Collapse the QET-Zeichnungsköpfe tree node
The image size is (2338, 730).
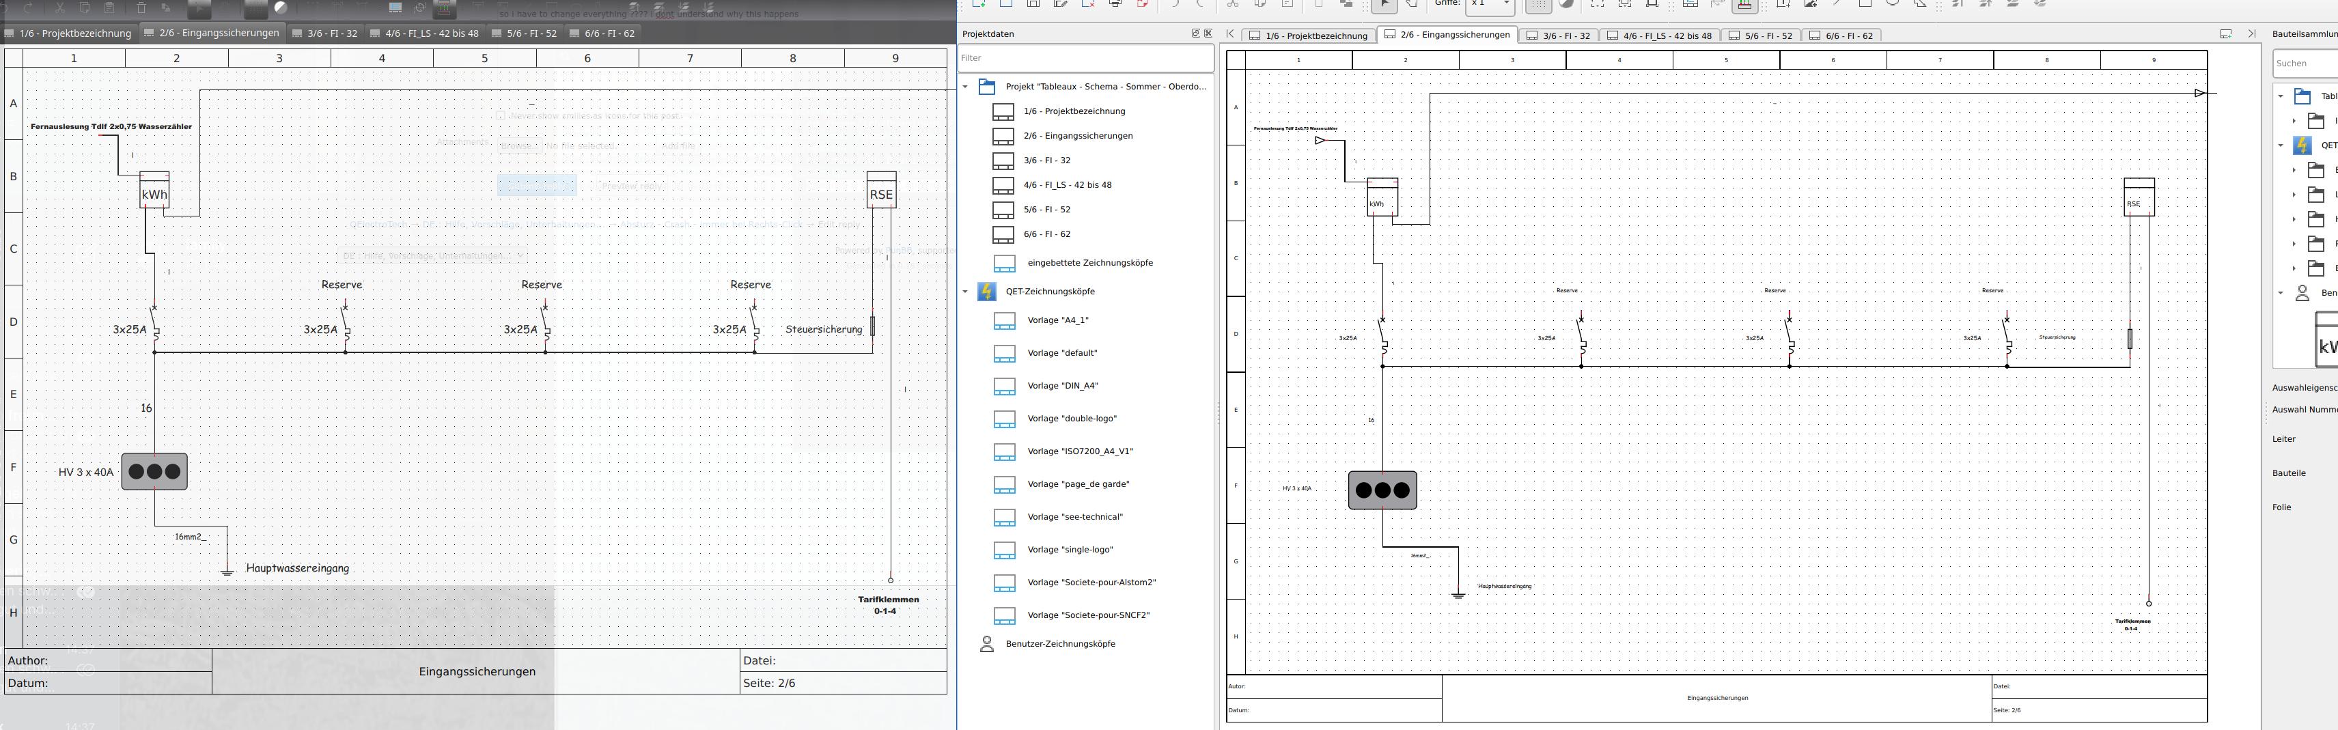point(965,292)
